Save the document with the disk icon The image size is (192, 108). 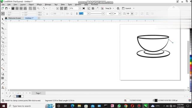coord(13,8)
